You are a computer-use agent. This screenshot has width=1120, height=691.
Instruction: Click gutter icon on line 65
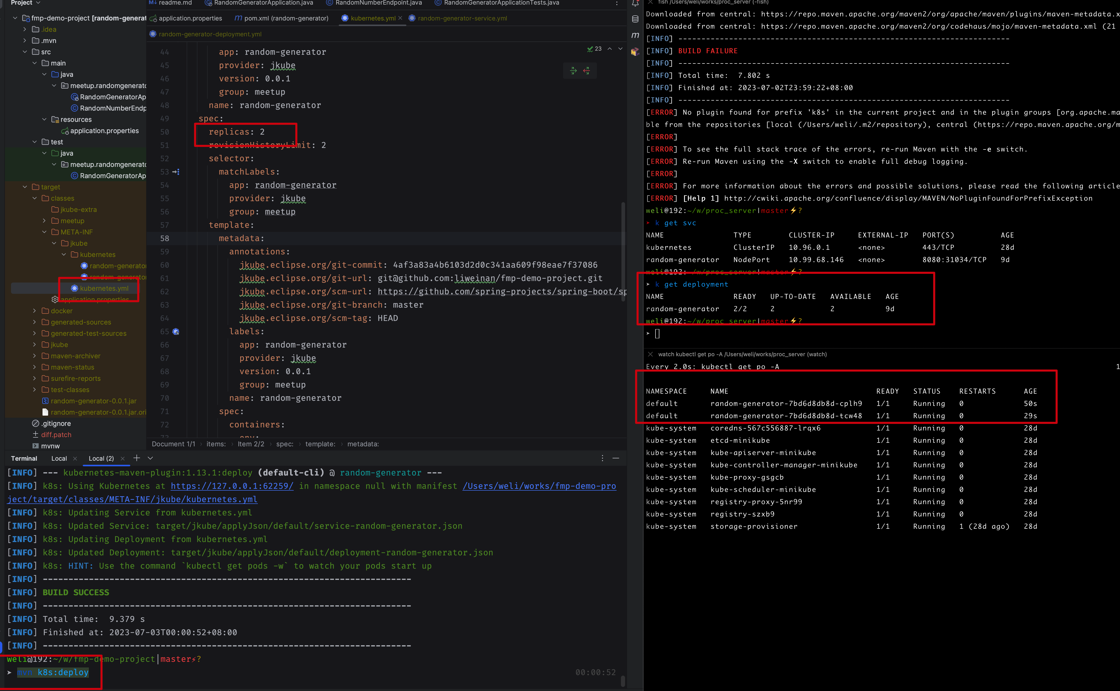coord(176,331)
